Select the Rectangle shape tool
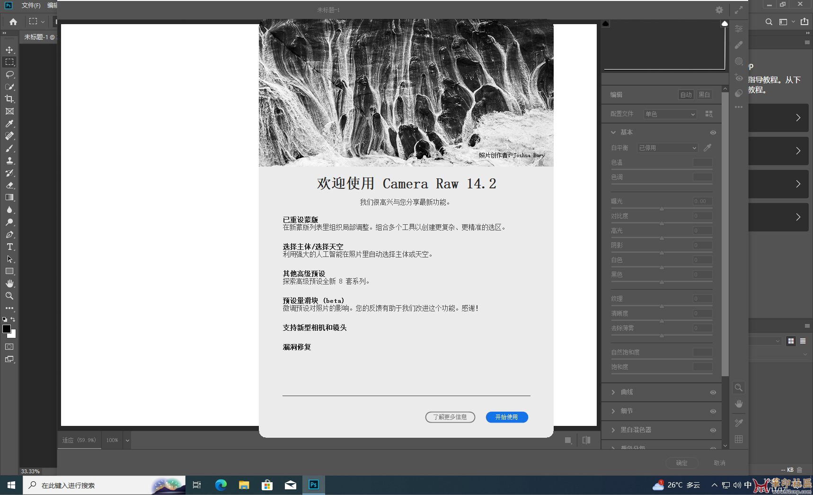 coord(9,271)
